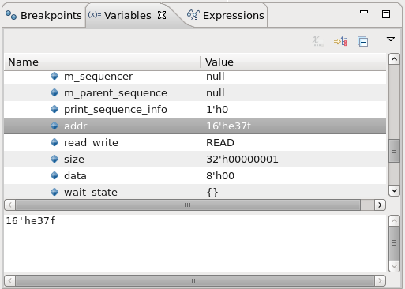
Task: Click the null value of m_sequencer
Action: click(216, 77)
